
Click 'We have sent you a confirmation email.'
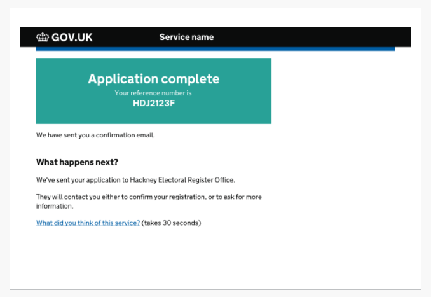(95, 135)
